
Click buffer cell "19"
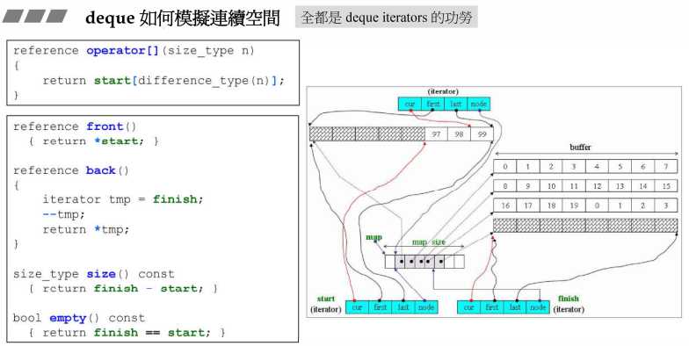pos(574,205)
